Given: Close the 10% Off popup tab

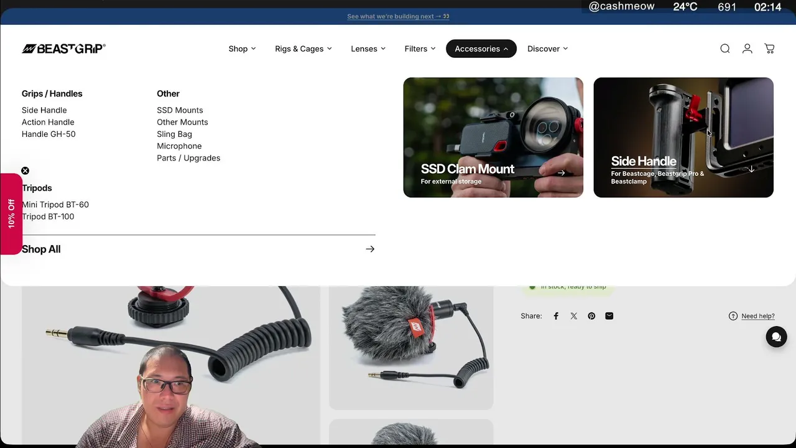Looking at the screenshot, I should point(25,170).
